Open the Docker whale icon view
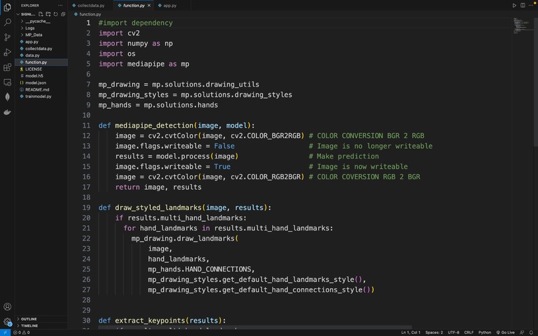538x336 pixels. coord(7,112)
